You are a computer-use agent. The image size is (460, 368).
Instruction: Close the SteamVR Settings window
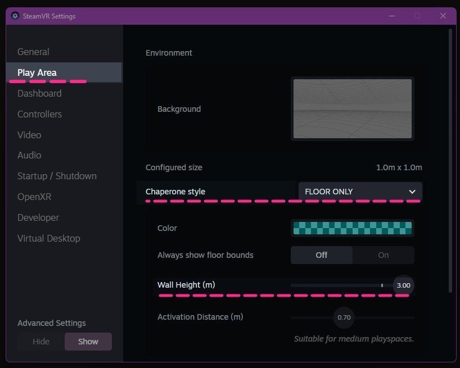pos(443,16)
